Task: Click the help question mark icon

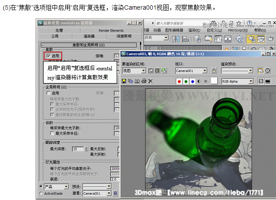Action: (249, 23)
